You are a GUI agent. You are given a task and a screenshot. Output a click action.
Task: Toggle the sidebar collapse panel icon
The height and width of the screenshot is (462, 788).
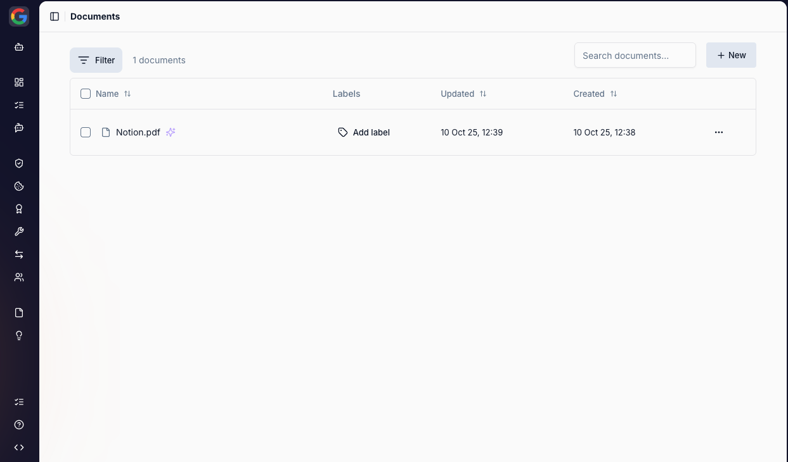[x=55, y=16]
